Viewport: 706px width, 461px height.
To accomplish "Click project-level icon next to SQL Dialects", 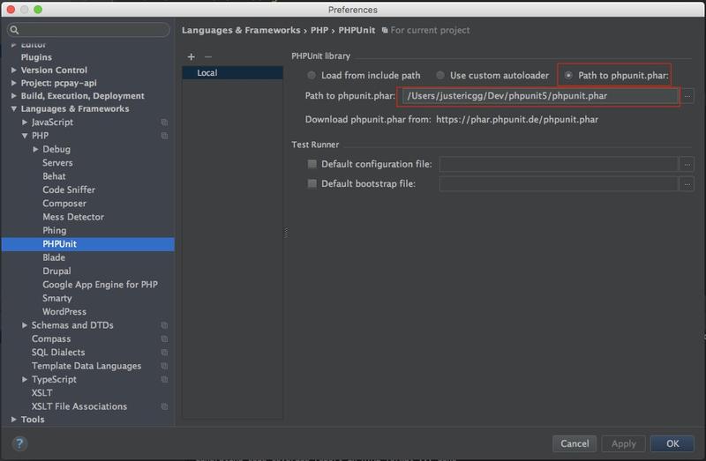I will [x=164, y=353].
